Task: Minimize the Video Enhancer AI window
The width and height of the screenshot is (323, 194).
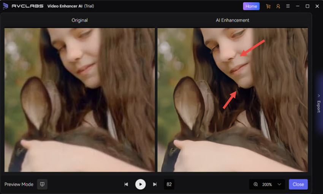Action: click(x=298, y=6)
